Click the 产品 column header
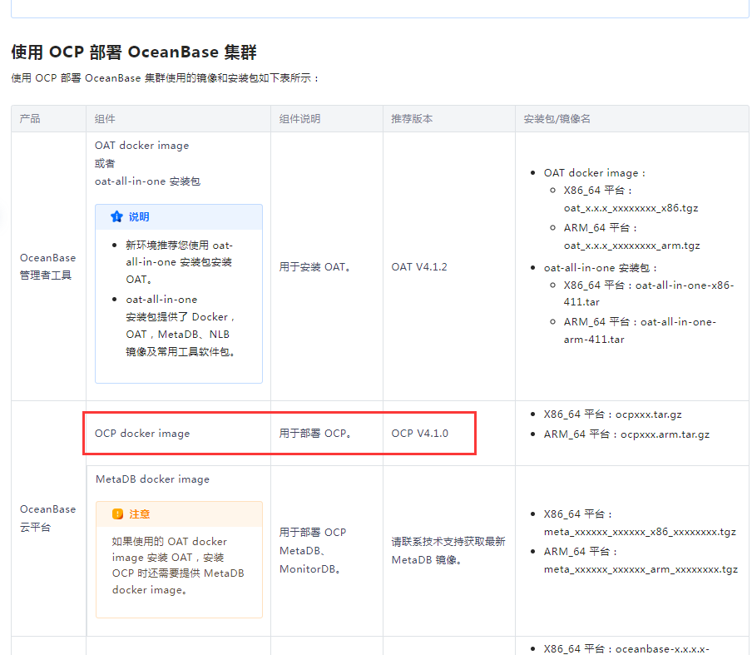The width and height of the screenshot is (752, 655). [30, 118]
